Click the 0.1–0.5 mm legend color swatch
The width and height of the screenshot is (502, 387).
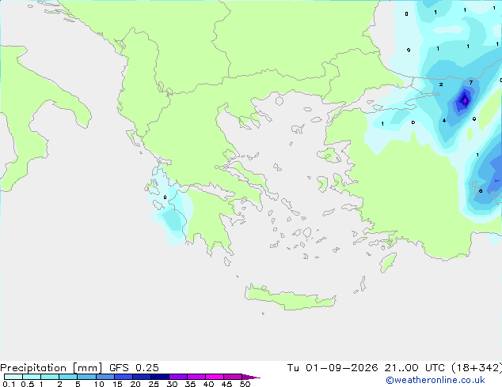click(x=13, y=377)
